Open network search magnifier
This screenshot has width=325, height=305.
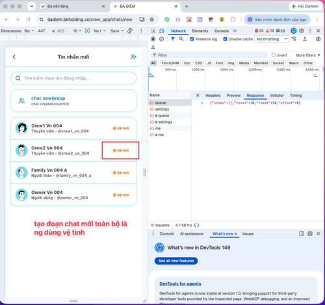(x=181, y=39)
